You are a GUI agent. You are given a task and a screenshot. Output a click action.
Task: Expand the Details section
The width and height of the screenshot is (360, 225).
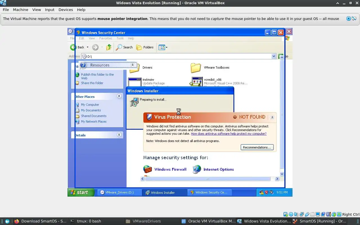coord(119,135)
